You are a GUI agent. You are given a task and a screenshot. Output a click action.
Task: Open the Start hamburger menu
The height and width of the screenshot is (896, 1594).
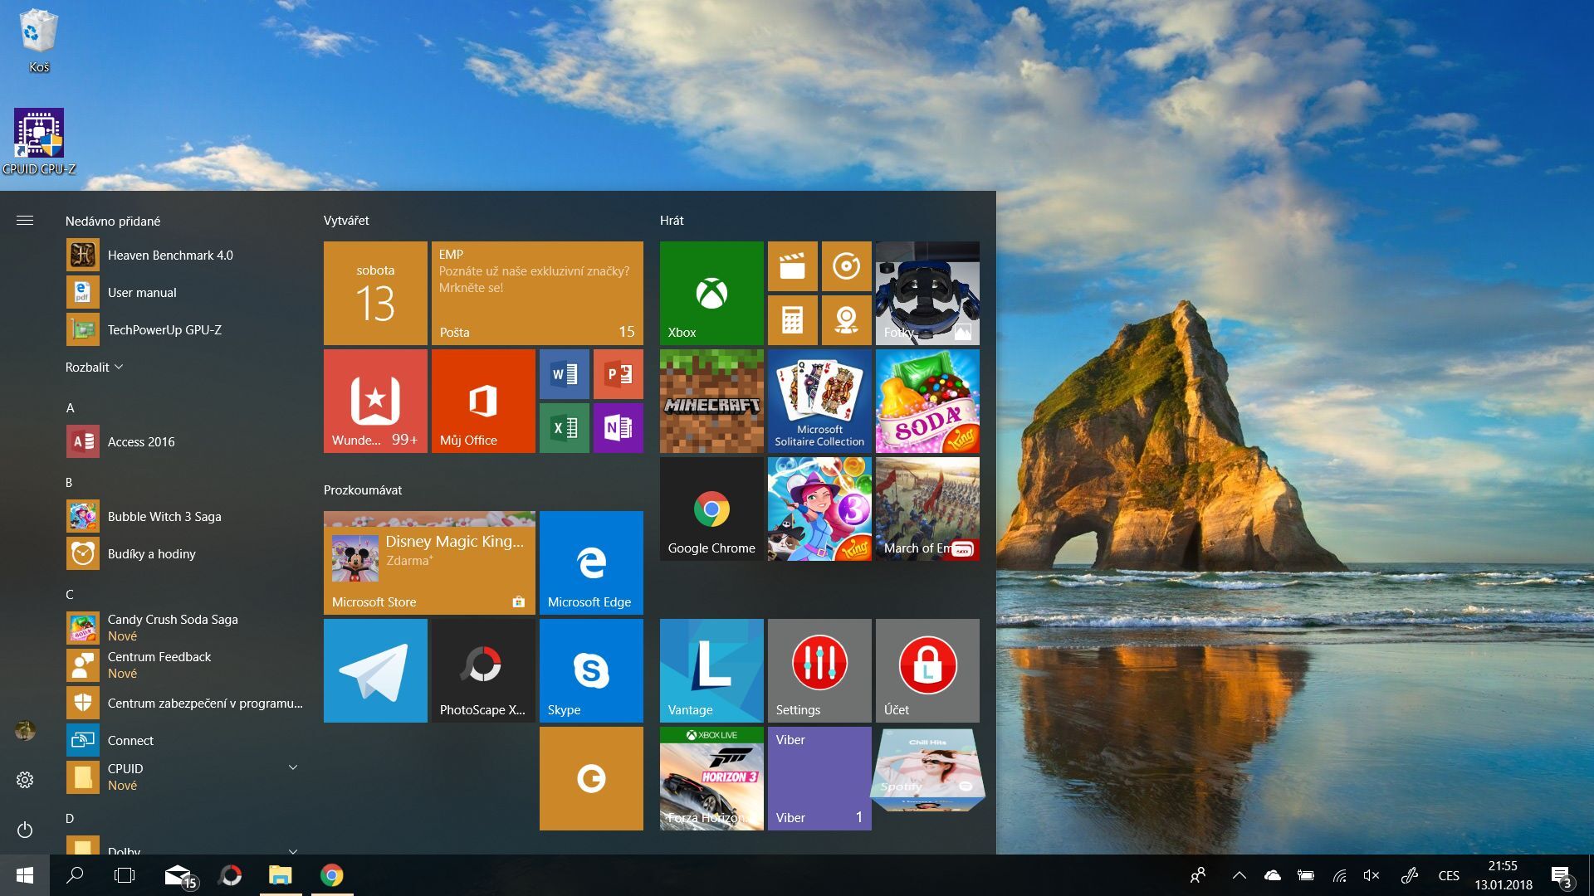click(x=25, y=220)
